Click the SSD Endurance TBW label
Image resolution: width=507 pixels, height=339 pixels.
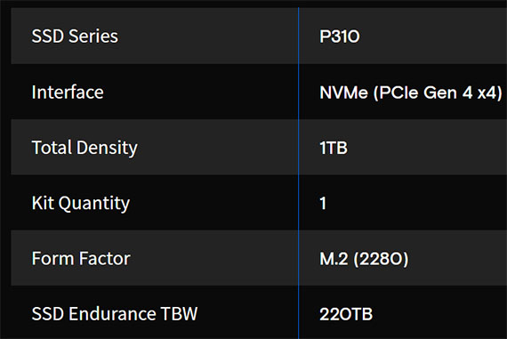point(115,314)
